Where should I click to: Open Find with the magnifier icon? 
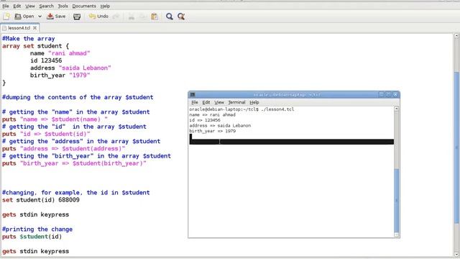click(x=170, y=17)
